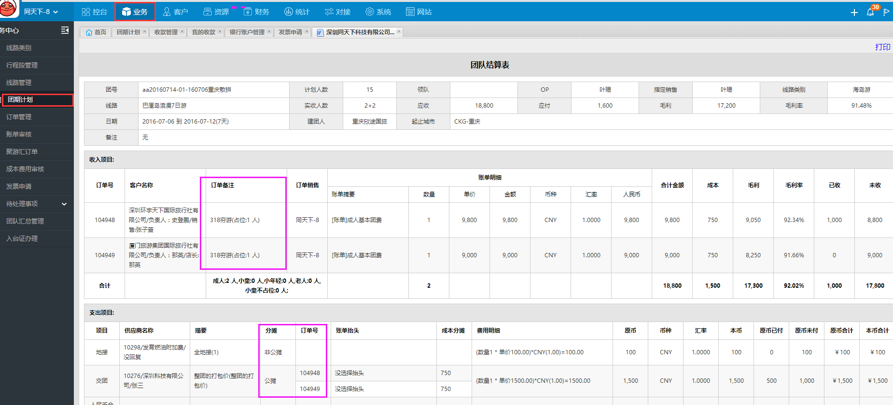The width and height of the screenshot is (893, 405).
Task: Open 订单管理 in the sidebar
Action: [37, 117]
